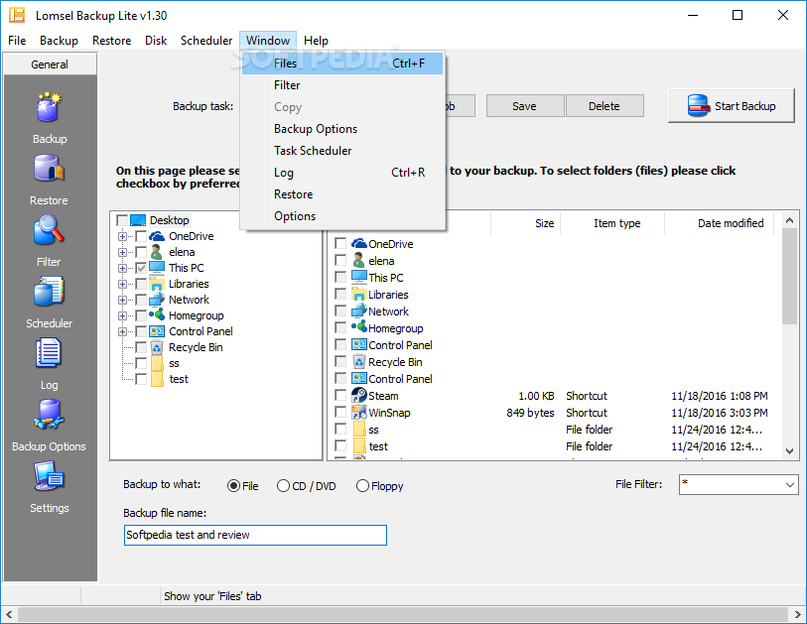Expand the elena tree node
This screenshot has height=624, width=807.
tap(122, 252)
